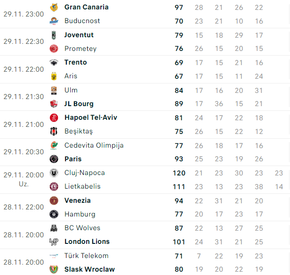The height and width of the screenshot is (275, 290).
Task: Click the Slask Wroclaw crest
Action: 54,269
